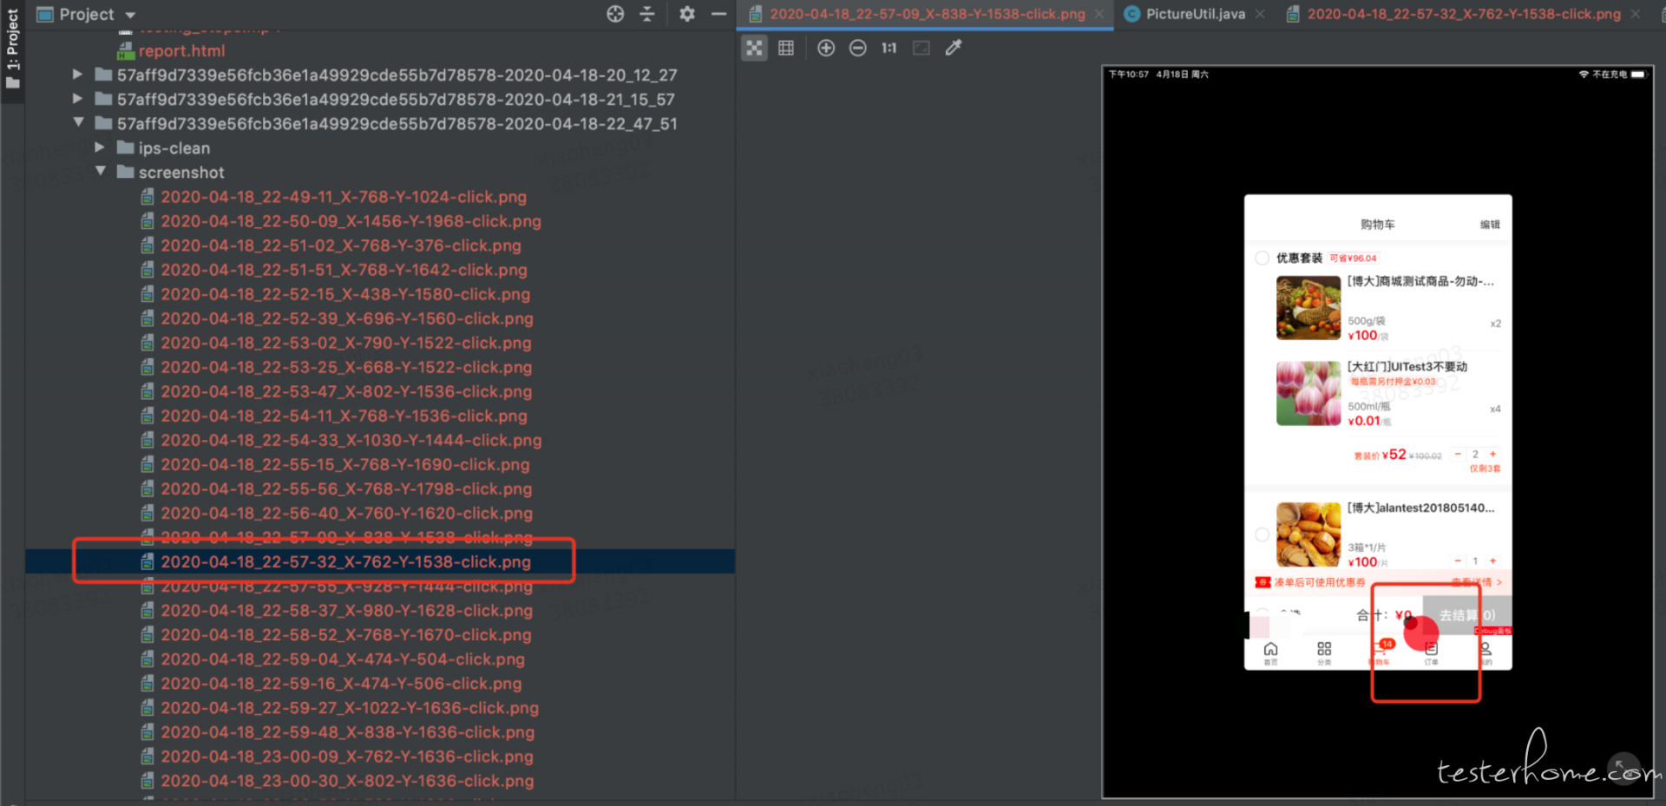Open Project panel settings gear
The width and height of the screenshot is (1666, 806).
coord(687,14)
